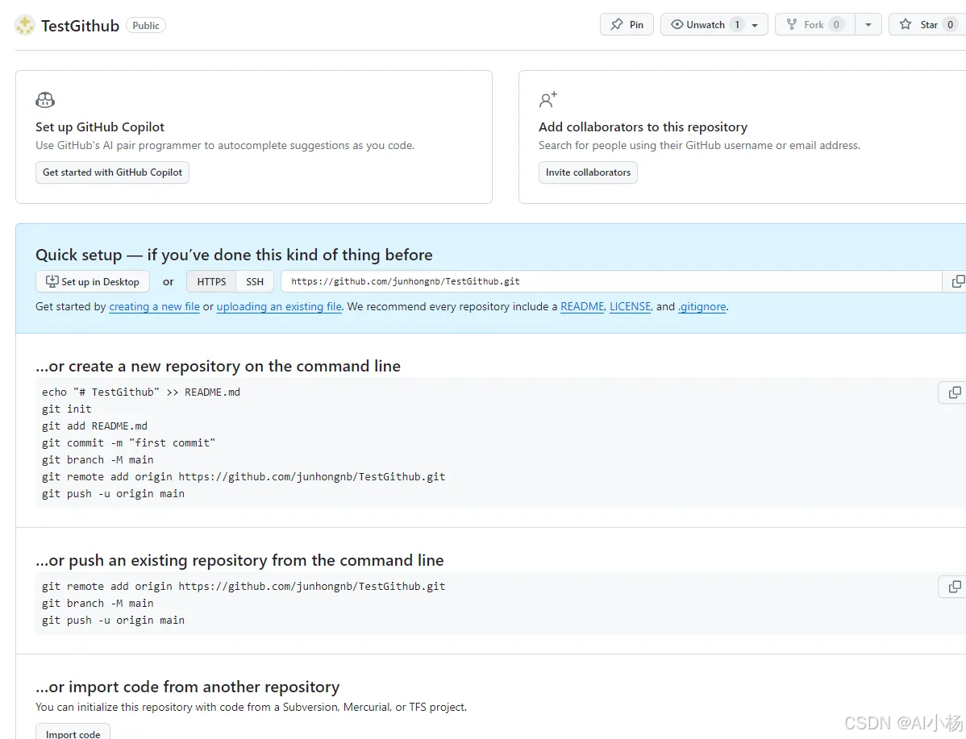Open the uploading an existing file link
Image resolution: width=966 pixels, height=739 pixels.
click(279, 307)
